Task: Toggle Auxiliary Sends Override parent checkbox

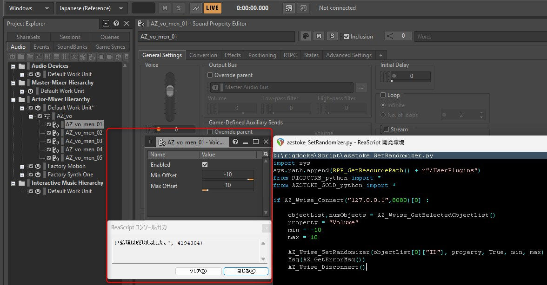Action: point(210,132)
